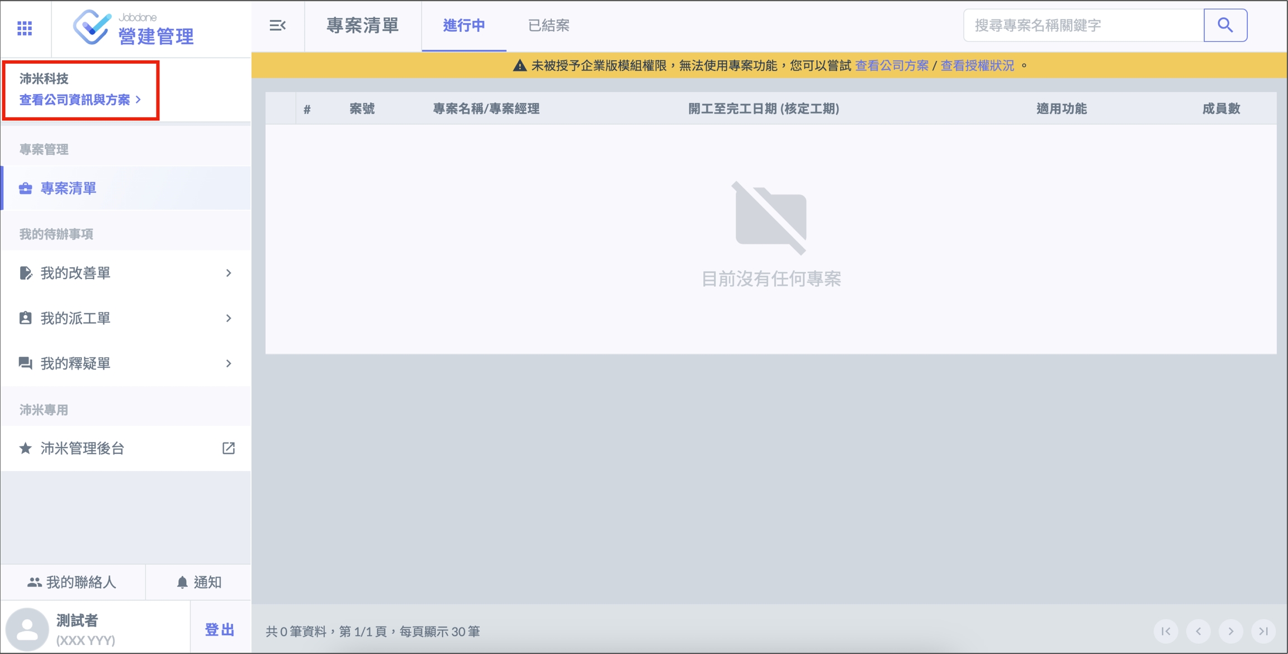The height and width of the screenshot is (654, 1288).
Task: Select the 進行中 tab
Action: 463,26
